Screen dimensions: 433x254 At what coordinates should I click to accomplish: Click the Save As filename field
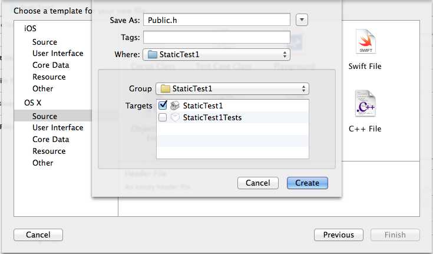coord(217,20)
